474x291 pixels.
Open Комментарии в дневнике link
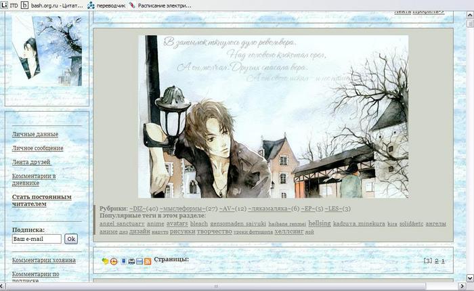[x=34, y=179]
